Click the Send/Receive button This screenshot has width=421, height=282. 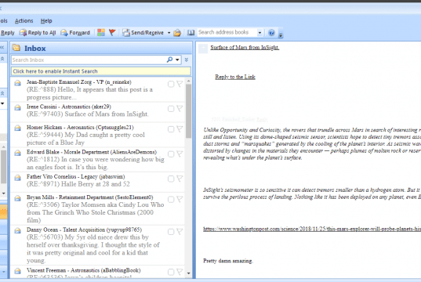tap(143, 33)
